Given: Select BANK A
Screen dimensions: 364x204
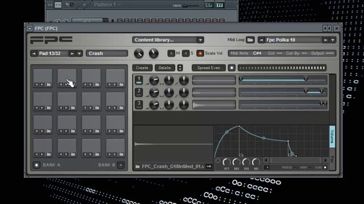Looking at the screenshot, I should pos(36,165).
